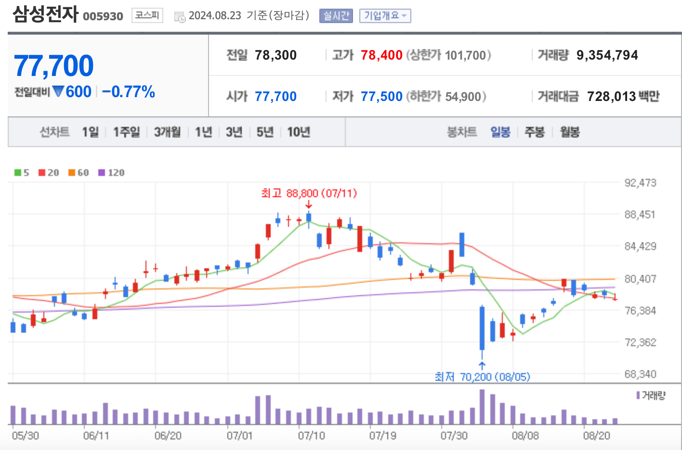
Task: Click the purple 거래량 volume legend marker
Action: click(638, 395)
